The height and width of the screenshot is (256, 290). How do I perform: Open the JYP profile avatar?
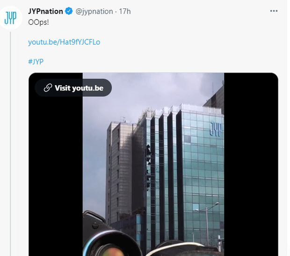pos(11,18)
